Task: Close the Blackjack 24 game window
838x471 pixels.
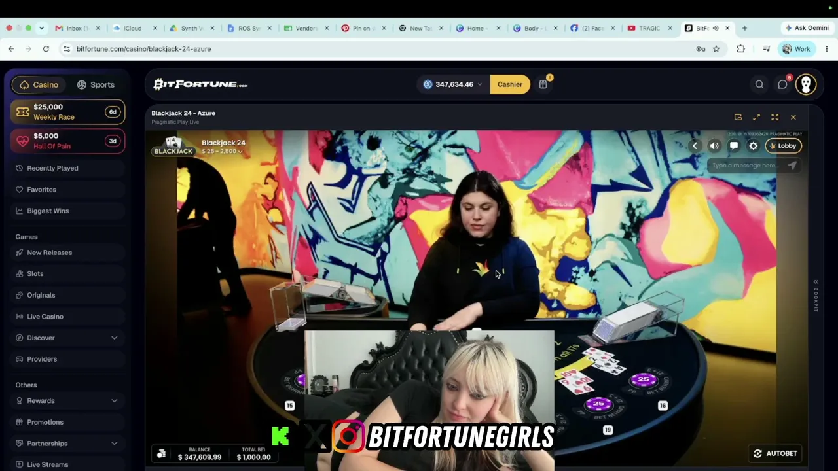Action: (793, 117)
